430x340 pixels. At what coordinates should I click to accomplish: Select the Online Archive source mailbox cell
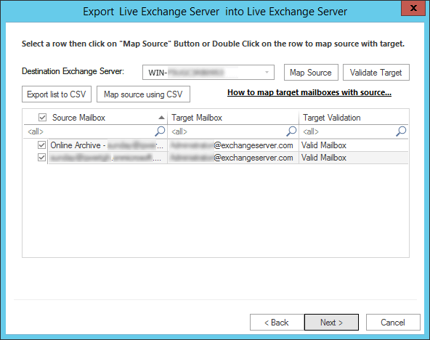tap(107, 145)
